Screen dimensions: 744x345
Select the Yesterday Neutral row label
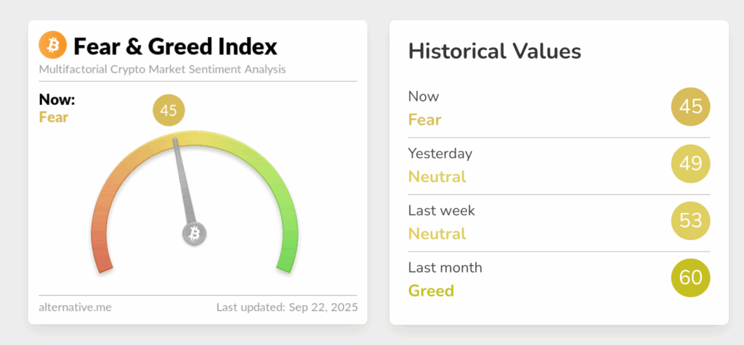[x=437, y=176]
